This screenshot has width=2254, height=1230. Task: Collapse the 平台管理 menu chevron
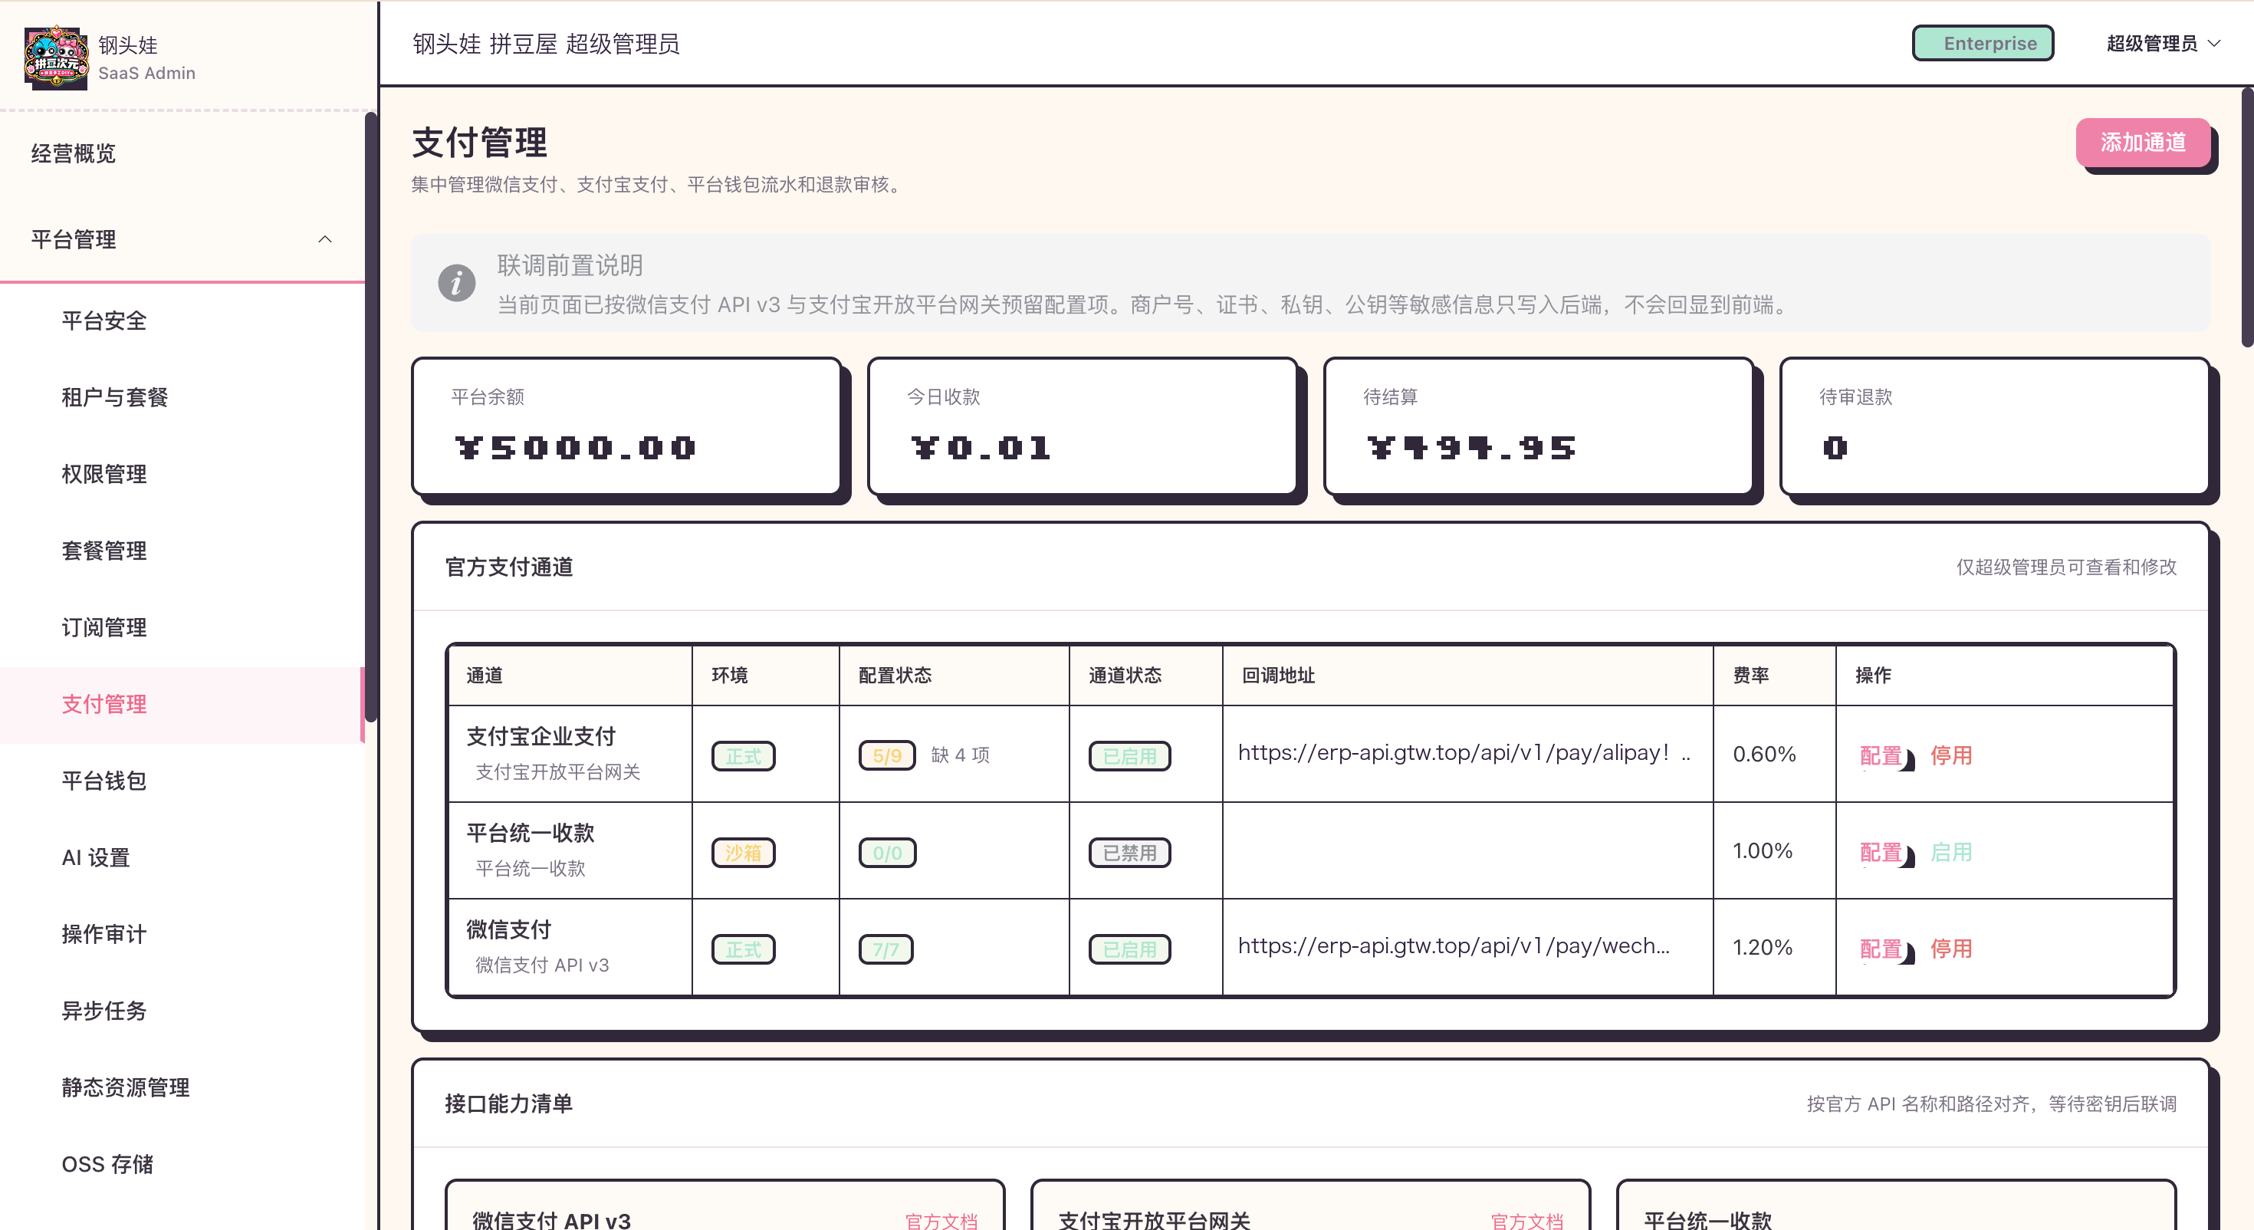(324, 239)
